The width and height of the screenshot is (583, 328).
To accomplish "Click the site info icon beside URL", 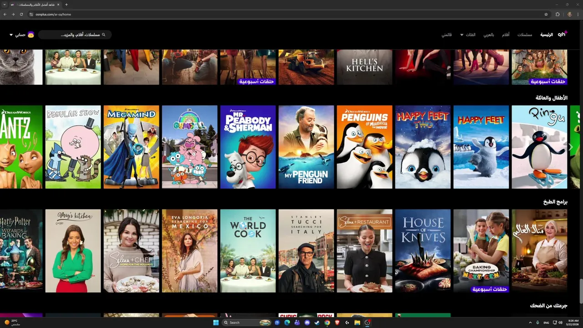I will [31, 14].
